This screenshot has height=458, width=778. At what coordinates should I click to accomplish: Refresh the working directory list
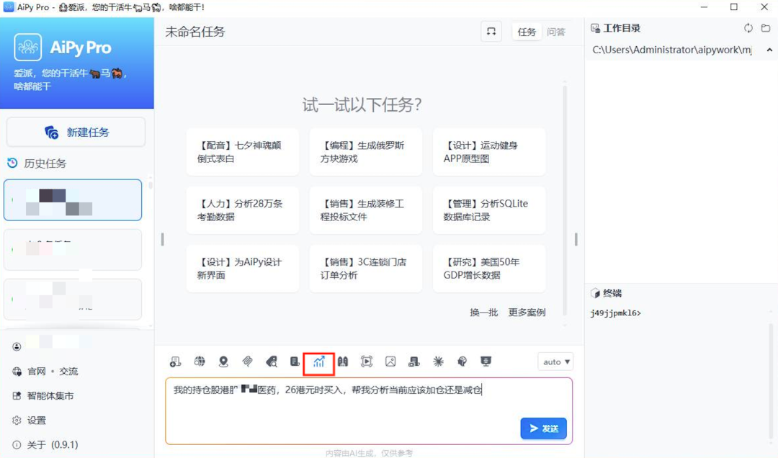[x=748, y=28]
